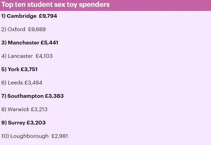Click the £3,213 amount next to Warwick

[x=39, y=109]
